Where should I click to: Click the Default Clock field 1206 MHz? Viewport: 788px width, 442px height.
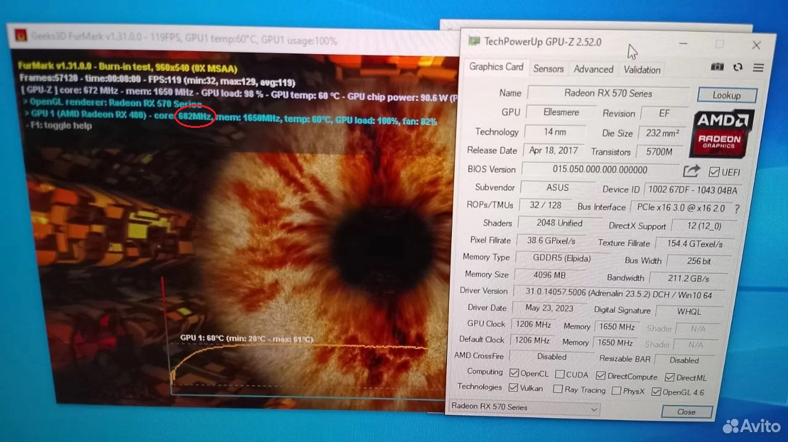(x=532, y=340)
